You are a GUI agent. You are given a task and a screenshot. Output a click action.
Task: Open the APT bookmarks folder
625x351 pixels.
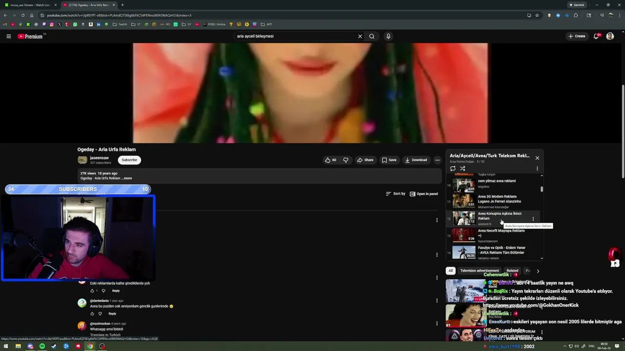click(x=267, y=24)
